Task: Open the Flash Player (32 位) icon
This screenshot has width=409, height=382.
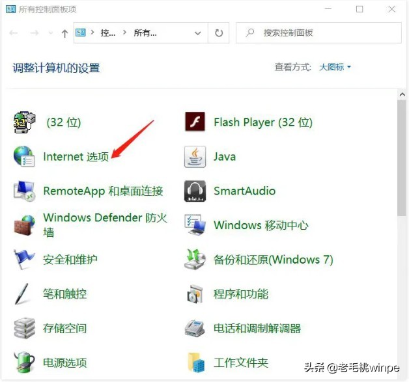Action: (195, 122)
